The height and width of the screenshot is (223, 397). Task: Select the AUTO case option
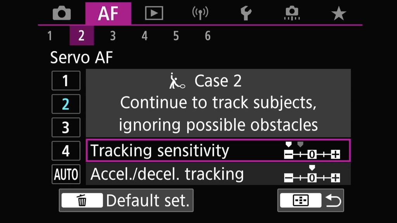pos(66,174)
